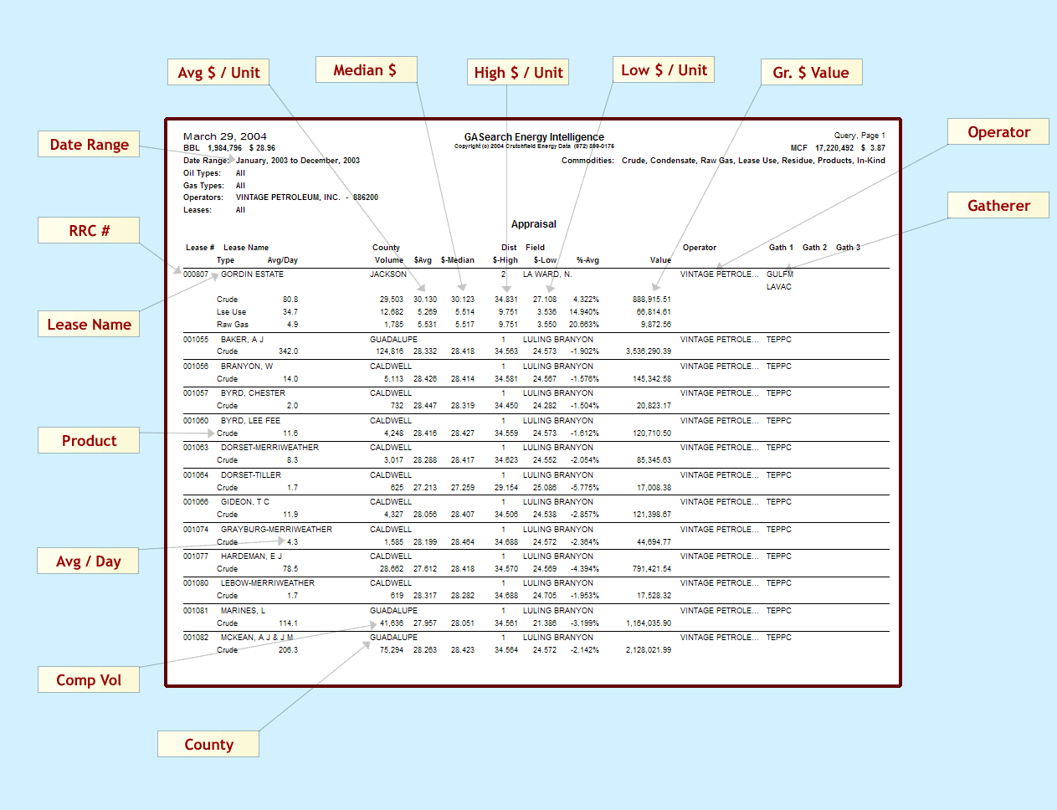Screen dimensions: 1057x810
Task: Select the Lease Name callout
Action: 89,325
